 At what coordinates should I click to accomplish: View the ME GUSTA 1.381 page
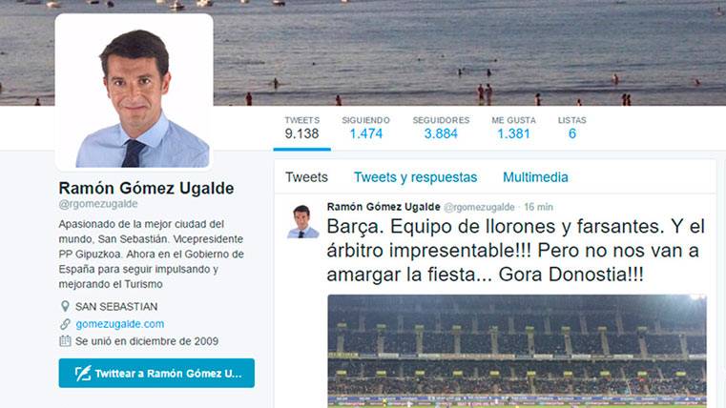point(513,128)
